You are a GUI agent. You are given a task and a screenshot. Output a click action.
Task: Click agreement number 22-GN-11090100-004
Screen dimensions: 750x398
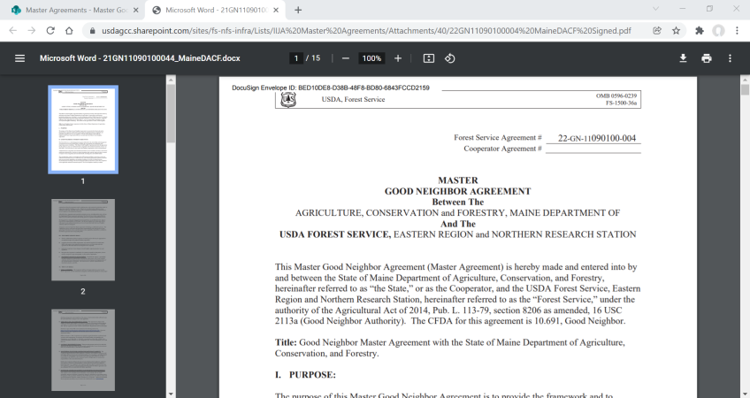point(596,138)
